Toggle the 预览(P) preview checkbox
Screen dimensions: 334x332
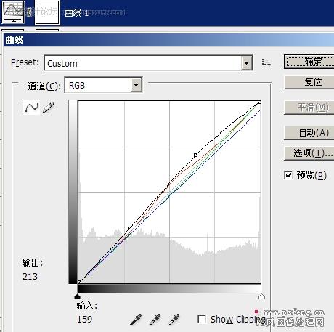[288, 175]
